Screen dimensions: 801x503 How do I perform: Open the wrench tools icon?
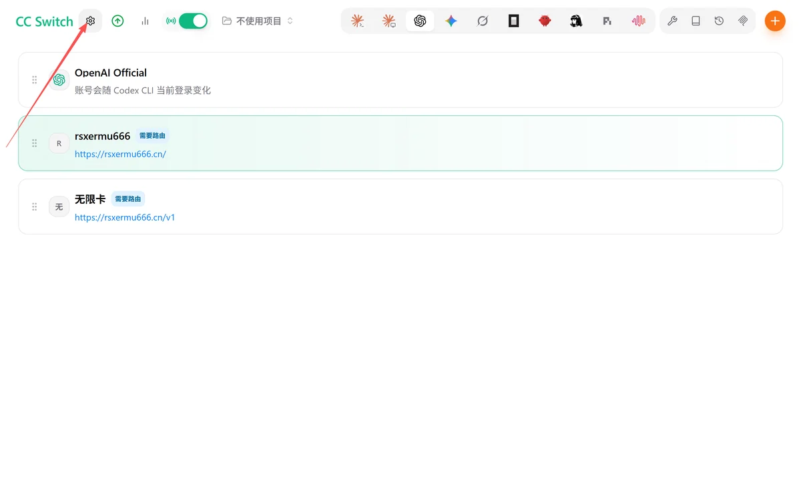click(672, 21)
